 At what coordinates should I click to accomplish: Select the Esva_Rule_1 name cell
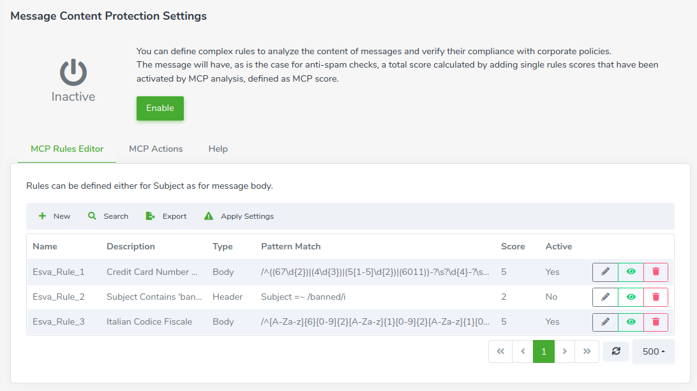pyautogui.click(x=58, y=272)
